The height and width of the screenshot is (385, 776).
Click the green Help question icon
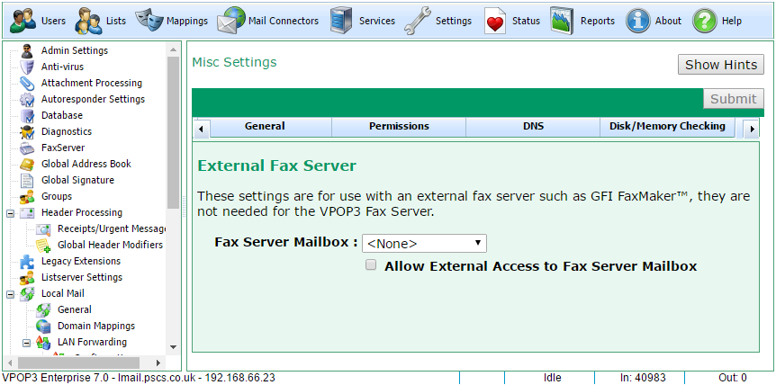(x=704, y=21)
